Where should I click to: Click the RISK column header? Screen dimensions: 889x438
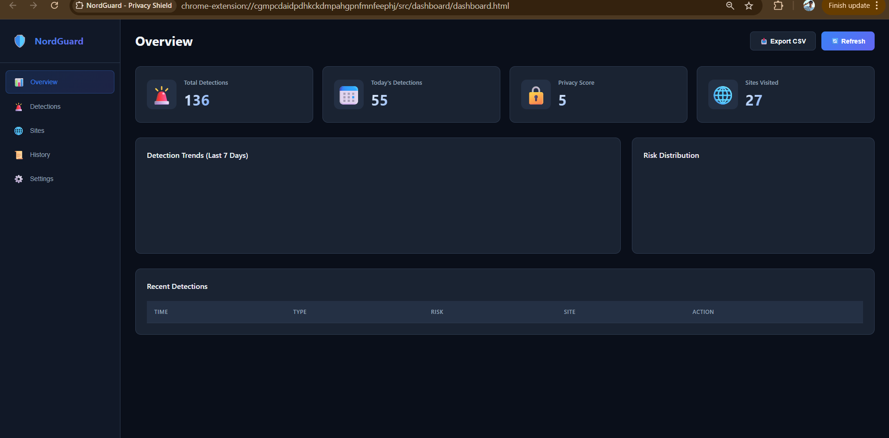point(437,312)
